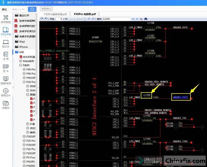
Task: Select the P30Pro 电路图.pdf tab
Action: pos(85,14)
